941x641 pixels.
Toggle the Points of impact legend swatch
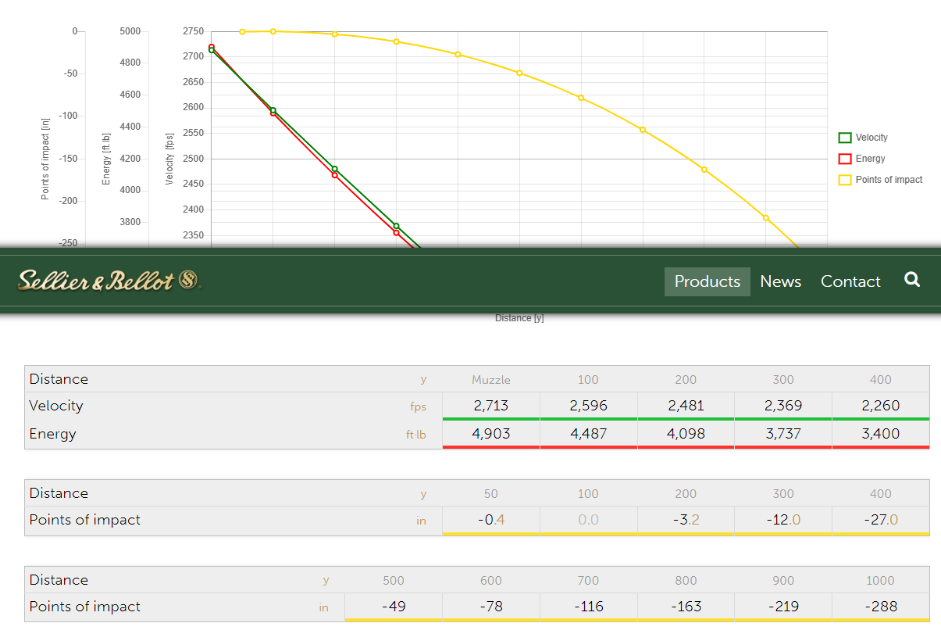844,180
